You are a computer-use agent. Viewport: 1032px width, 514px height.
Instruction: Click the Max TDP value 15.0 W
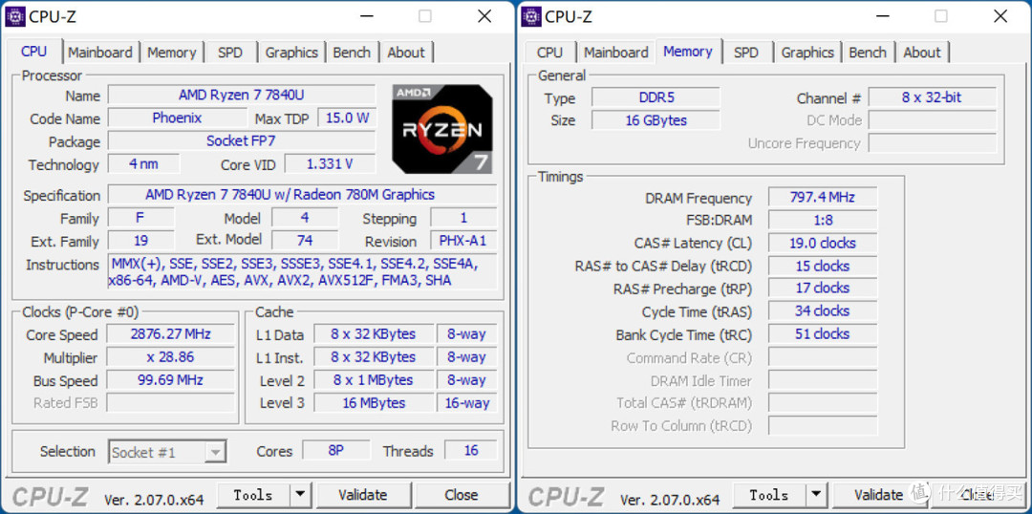tap(348, 118)
